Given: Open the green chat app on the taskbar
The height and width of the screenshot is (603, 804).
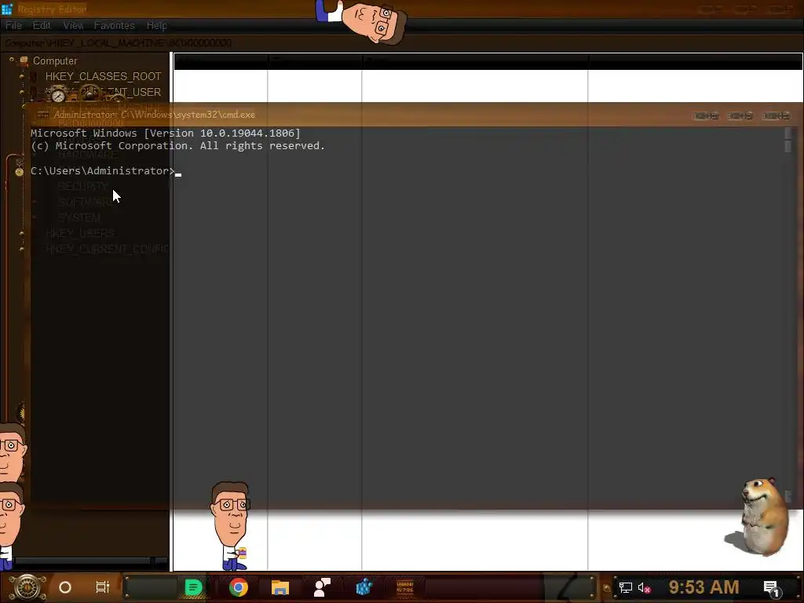Looking at the screenshot, I should (193, 587).
